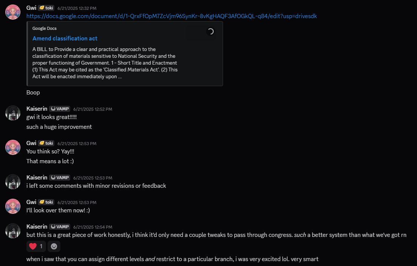
Task: Click the heart reaction with count 1
Action: point(37,246)
